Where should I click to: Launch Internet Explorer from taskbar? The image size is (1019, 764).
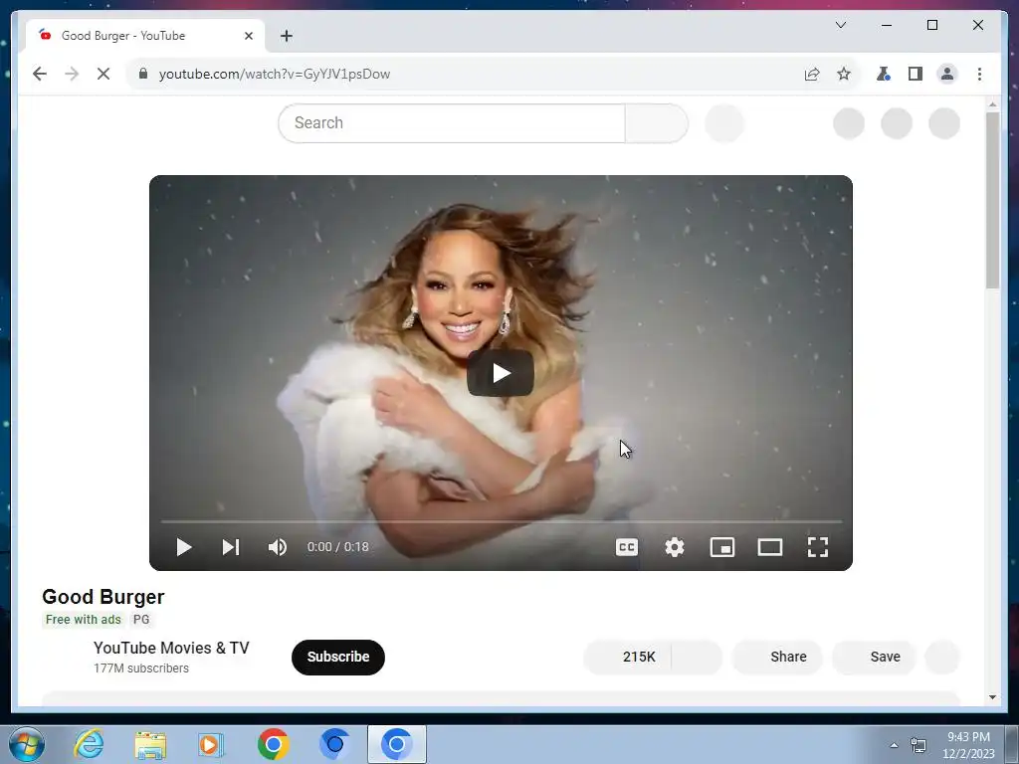click(x=89, y=744)
